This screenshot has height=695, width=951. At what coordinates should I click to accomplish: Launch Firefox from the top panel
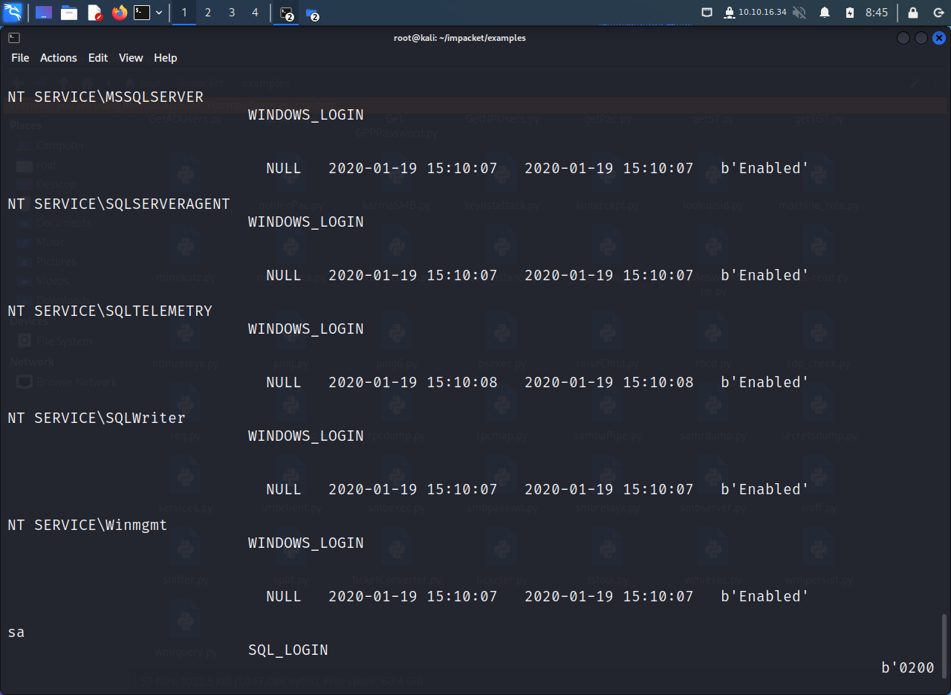[x=120, y=13]
